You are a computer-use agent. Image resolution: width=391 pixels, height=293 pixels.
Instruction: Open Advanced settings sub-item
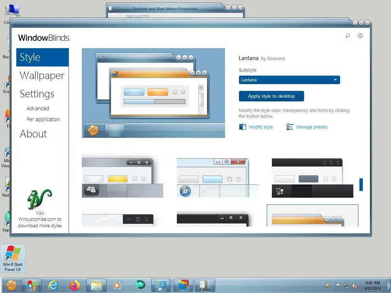coord(38,109)
